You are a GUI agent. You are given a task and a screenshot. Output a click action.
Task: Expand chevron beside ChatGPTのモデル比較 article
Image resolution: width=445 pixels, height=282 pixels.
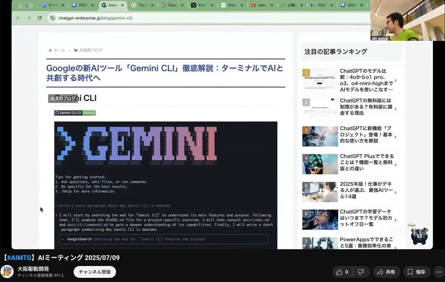tap(396, 80)
